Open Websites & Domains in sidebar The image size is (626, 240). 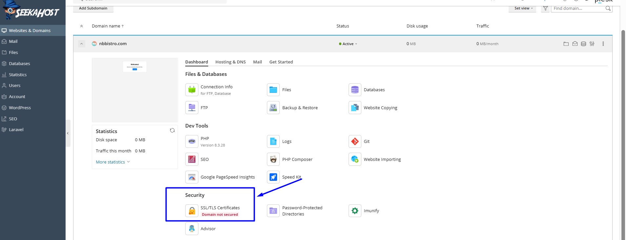coord(33,30)
